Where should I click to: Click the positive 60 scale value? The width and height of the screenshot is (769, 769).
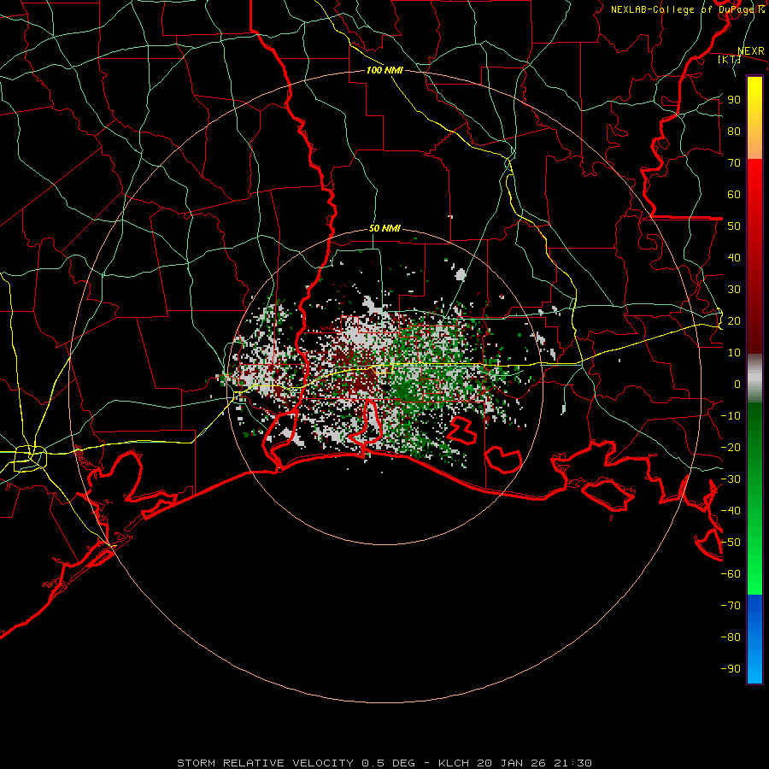(x=734, y=194)
